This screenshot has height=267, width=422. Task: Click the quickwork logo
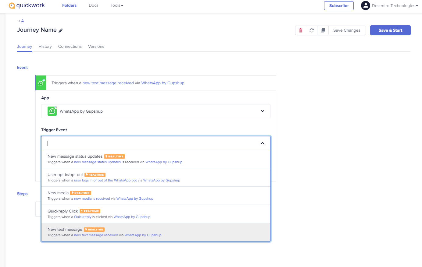click(27, 5)
